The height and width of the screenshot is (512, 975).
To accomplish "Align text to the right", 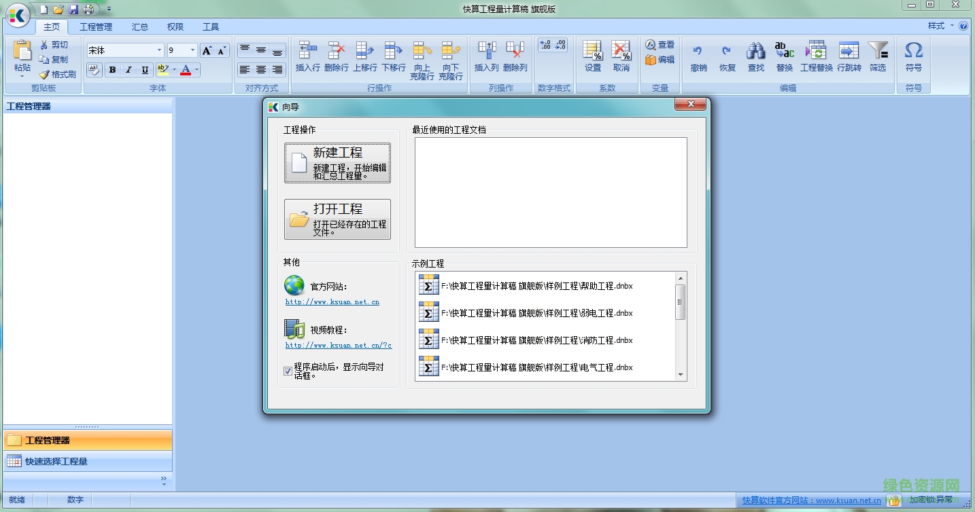I will (277, 69).
